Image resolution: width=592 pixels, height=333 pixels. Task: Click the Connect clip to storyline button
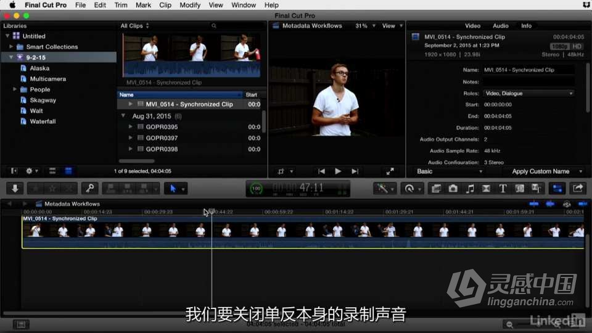pos(110,189)
